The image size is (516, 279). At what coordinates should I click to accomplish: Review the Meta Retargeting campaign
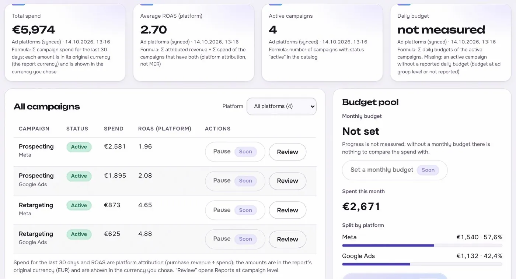287,210
